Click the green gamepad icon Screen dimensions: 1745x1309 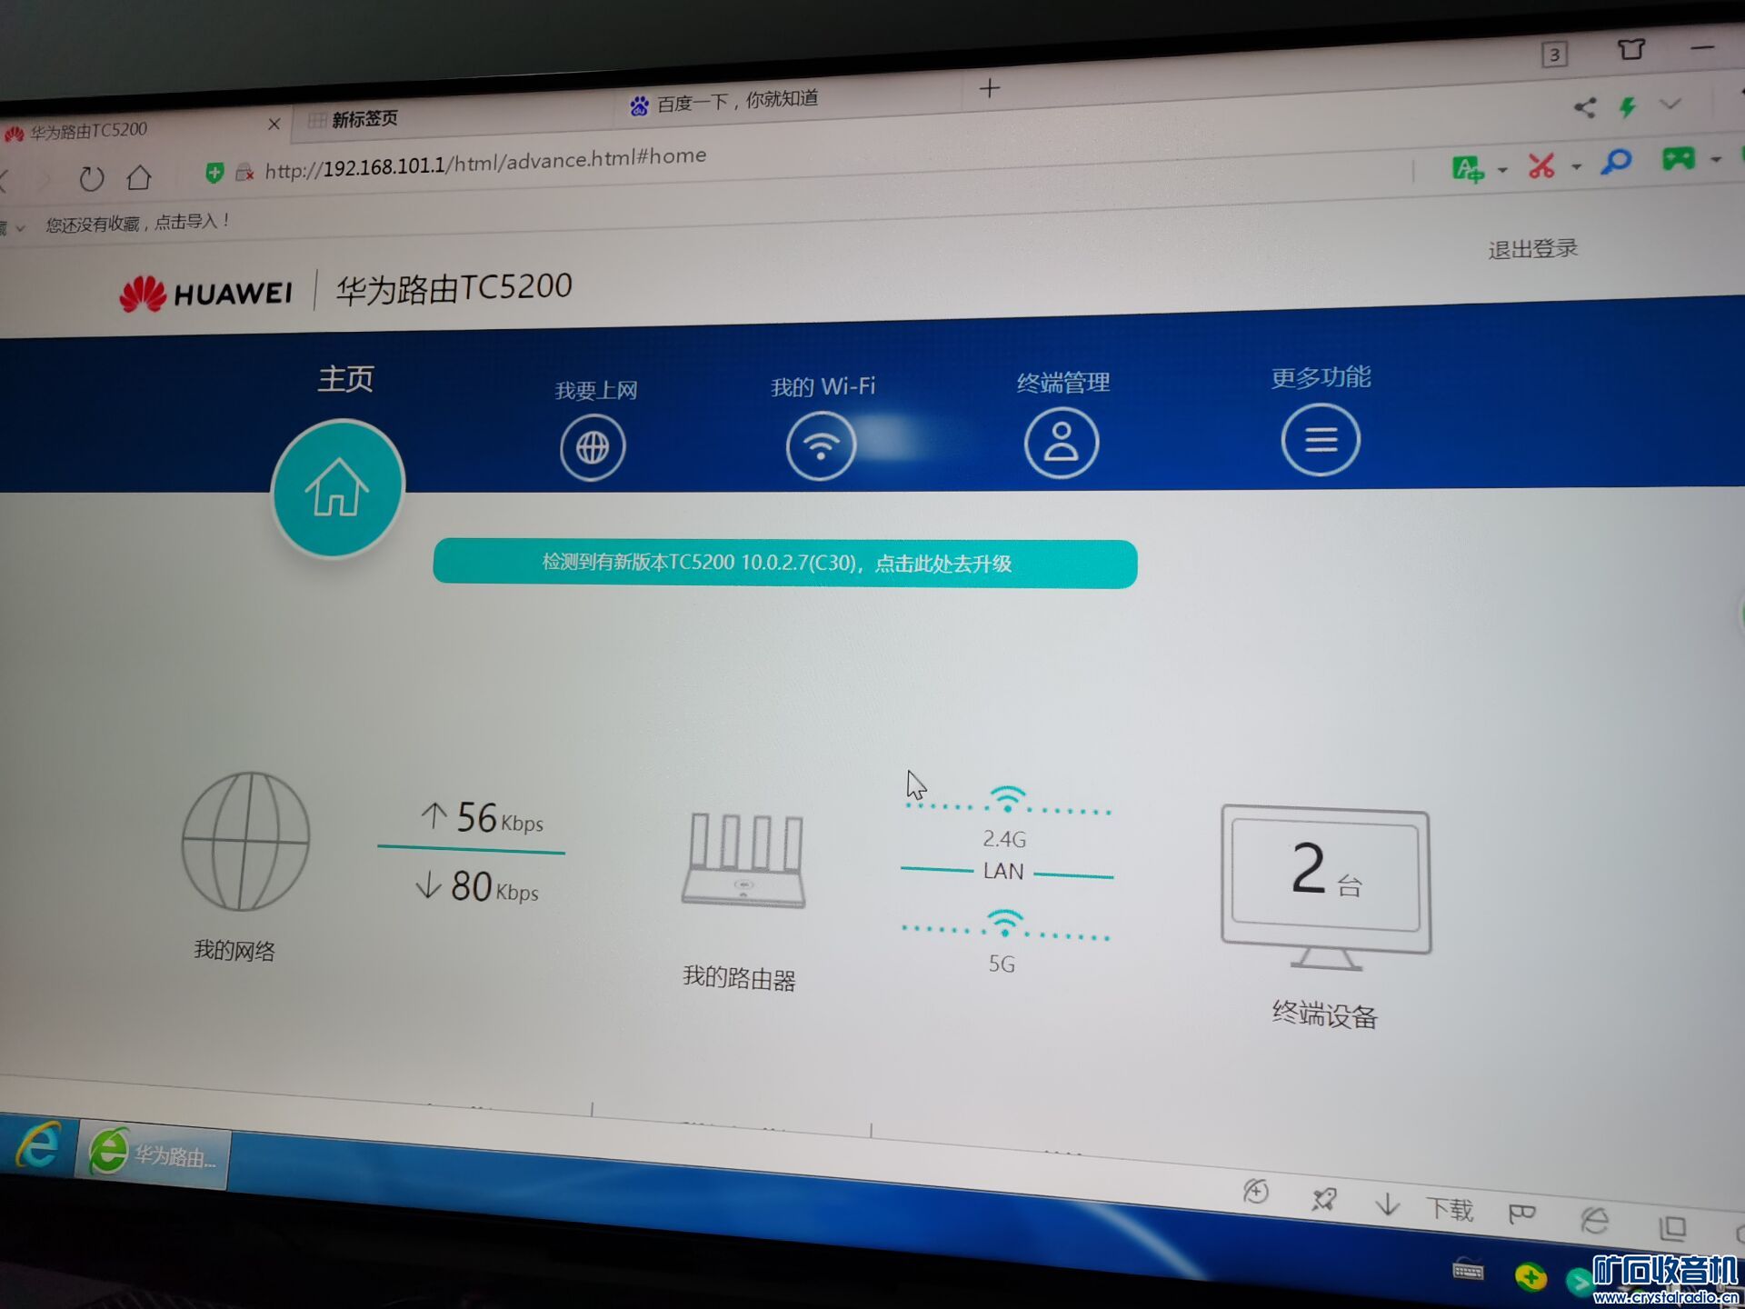(1678, 159)
